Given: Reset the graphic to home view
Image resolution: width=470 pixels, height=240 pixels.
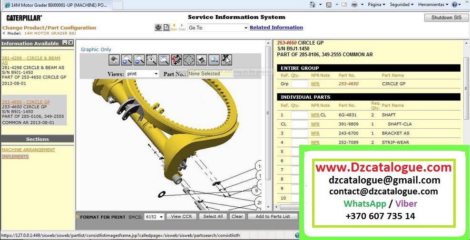Looking at the screenshot, I should tap(114, 60).
